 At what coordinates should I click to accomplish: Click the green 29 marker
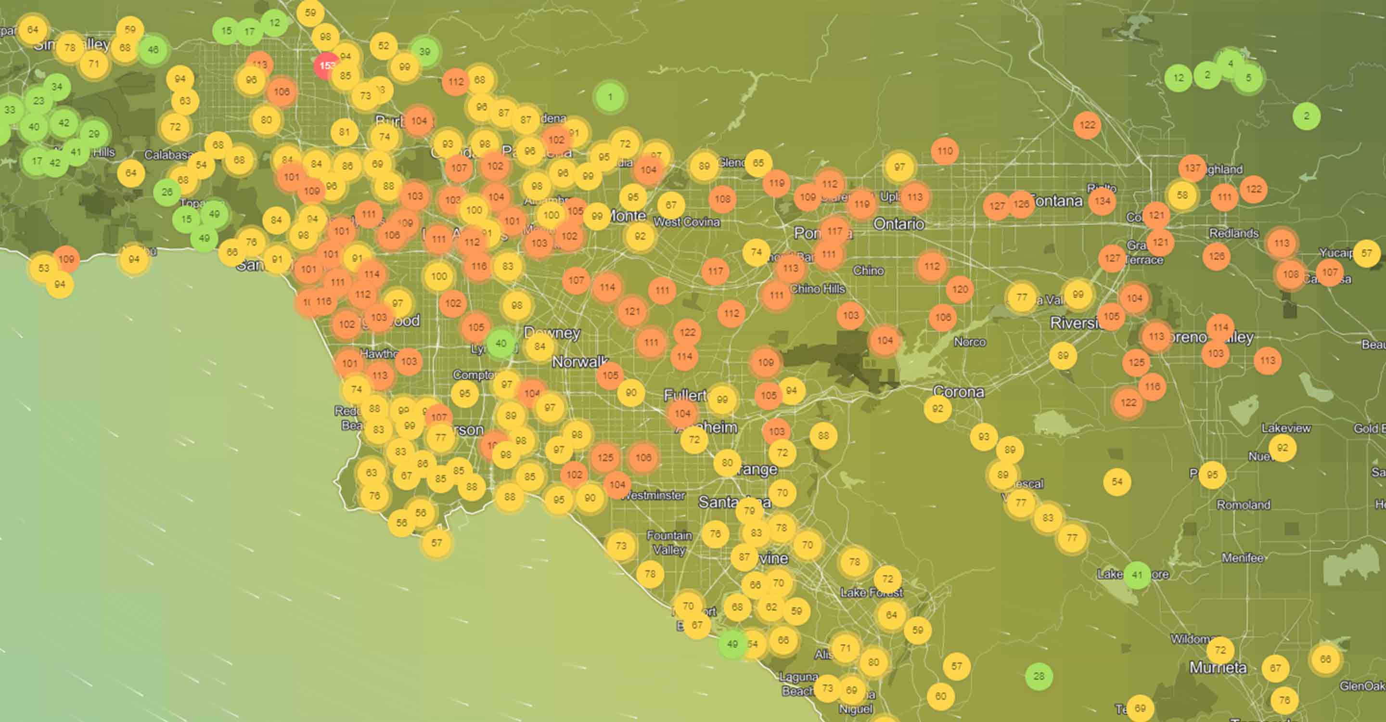click(94, 133)
